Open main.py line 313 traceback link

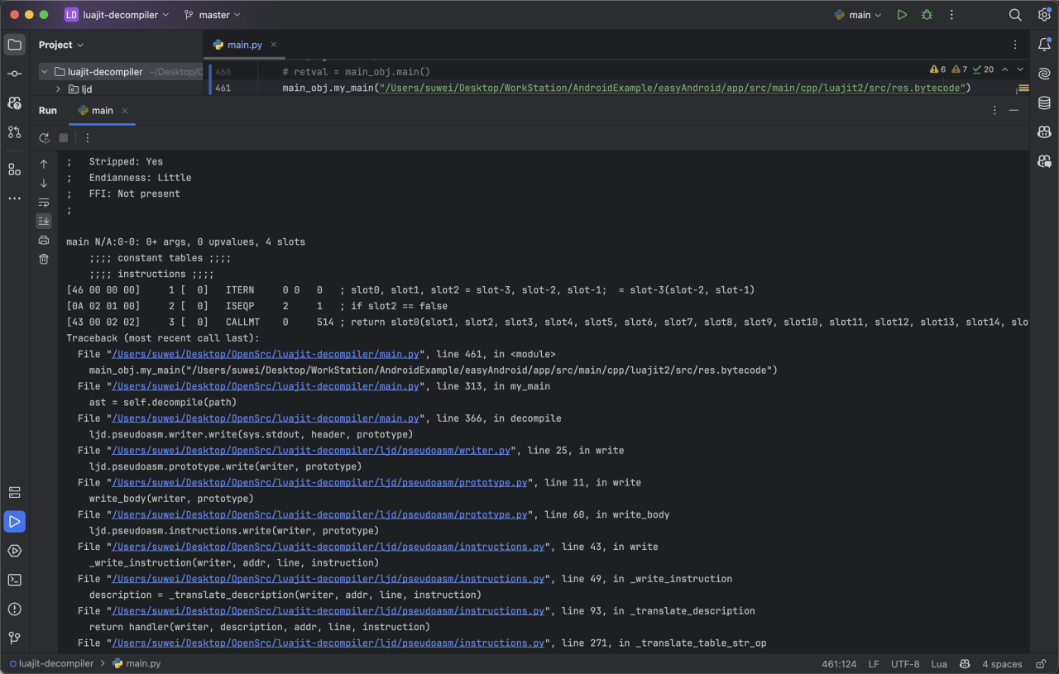click(x=266, y=386)
